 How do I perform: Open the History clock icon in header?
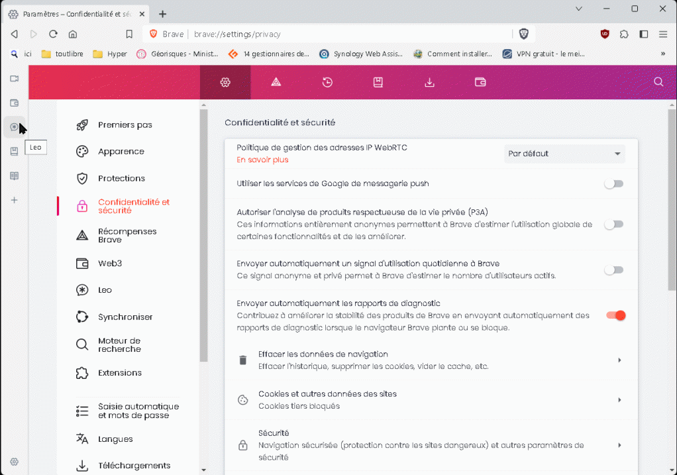327,82
